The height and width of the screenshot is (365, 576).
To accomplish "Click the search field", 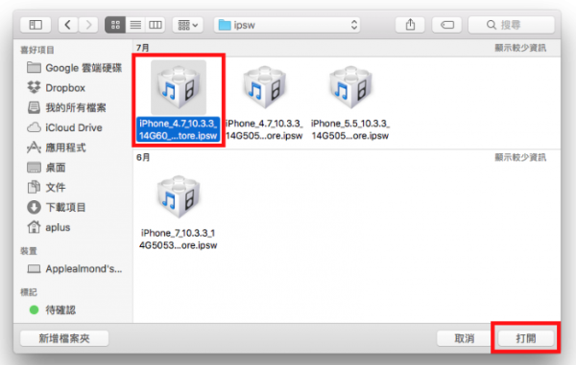I will (x=511, y=25).
